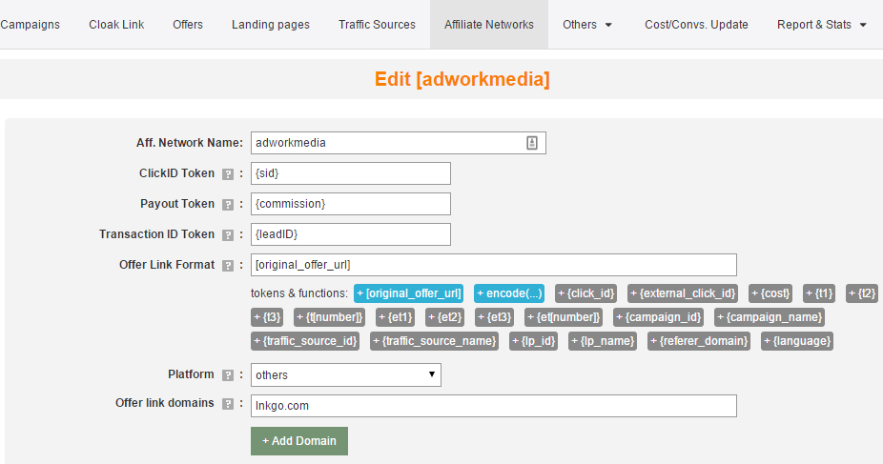883x464 pixels.
Task: Insert the {t[number]} token
Action: [x=329, y=317]
